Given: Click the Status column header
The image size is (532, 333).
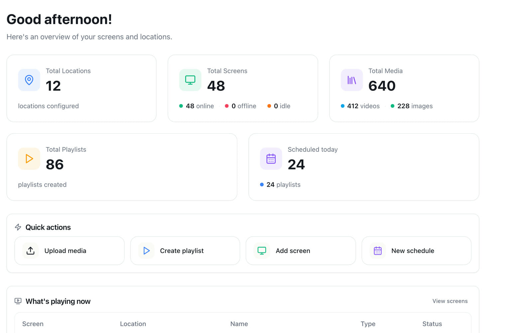Looking at the screenshot, I should tap(432, 324).
